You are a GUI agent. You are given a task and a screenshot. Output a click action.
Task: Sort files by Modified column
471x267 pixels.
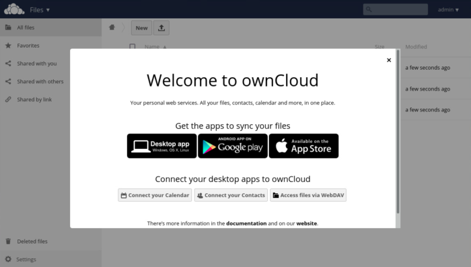(x=416, y=47)
